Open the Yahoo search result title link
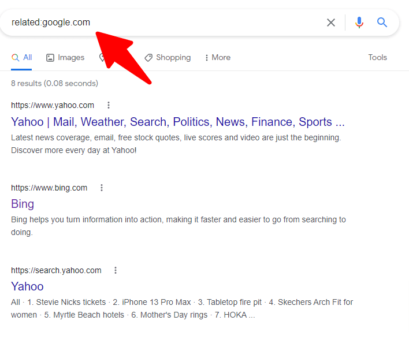 coord(27,286)
